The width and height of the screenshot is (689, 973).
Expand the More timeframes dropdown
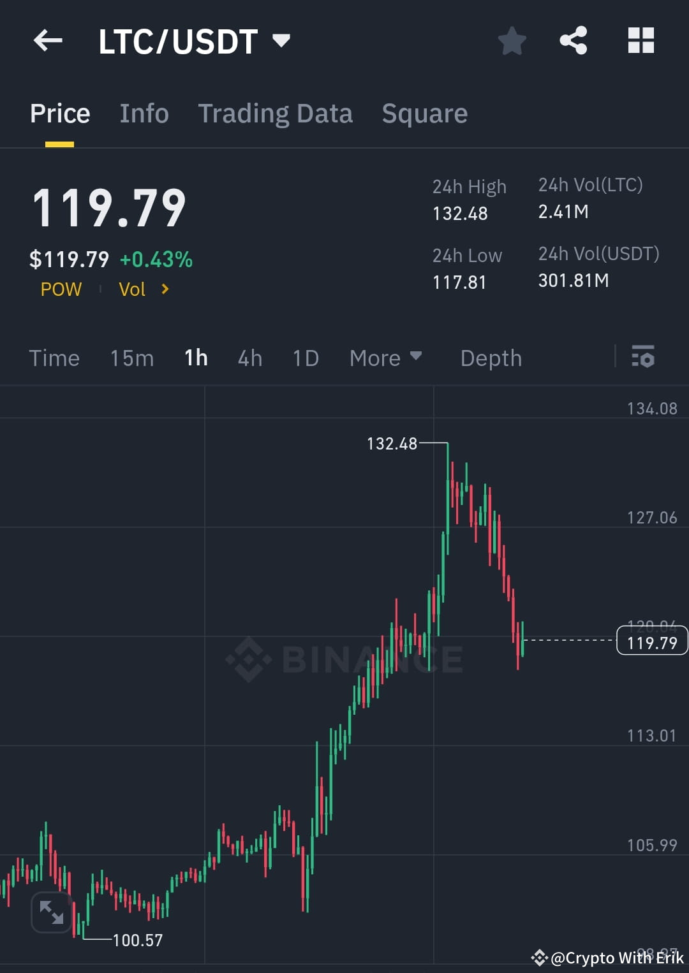[385, 358]
